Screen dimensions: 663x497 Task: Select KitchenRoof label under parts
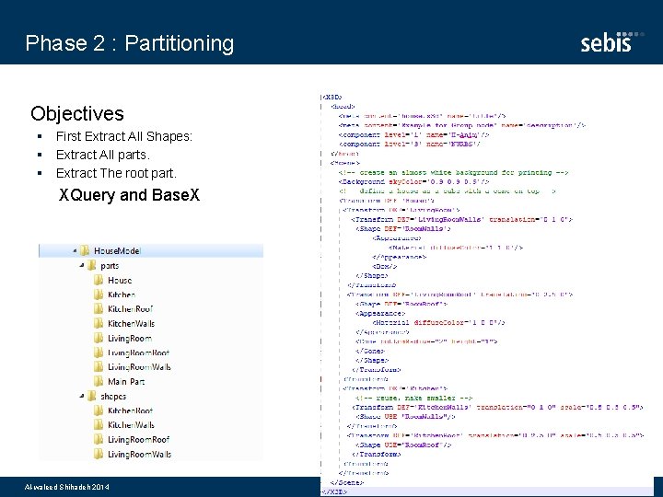pyautogui.click(x=130, y=309)
